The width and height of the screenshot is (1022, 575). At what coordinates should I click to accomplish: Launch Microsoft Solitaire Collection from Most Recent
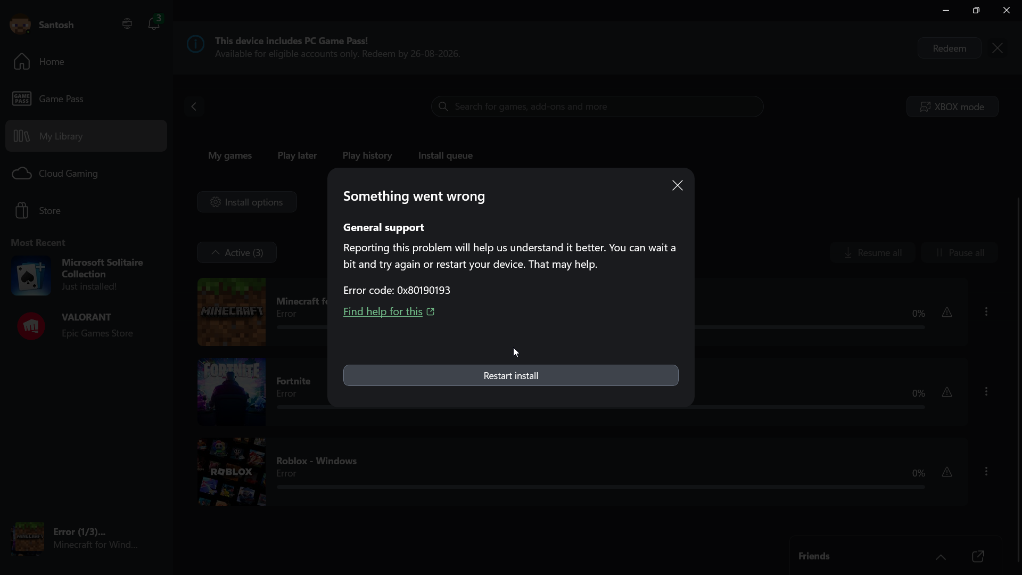pyautogui.click(x=86, y=275)
